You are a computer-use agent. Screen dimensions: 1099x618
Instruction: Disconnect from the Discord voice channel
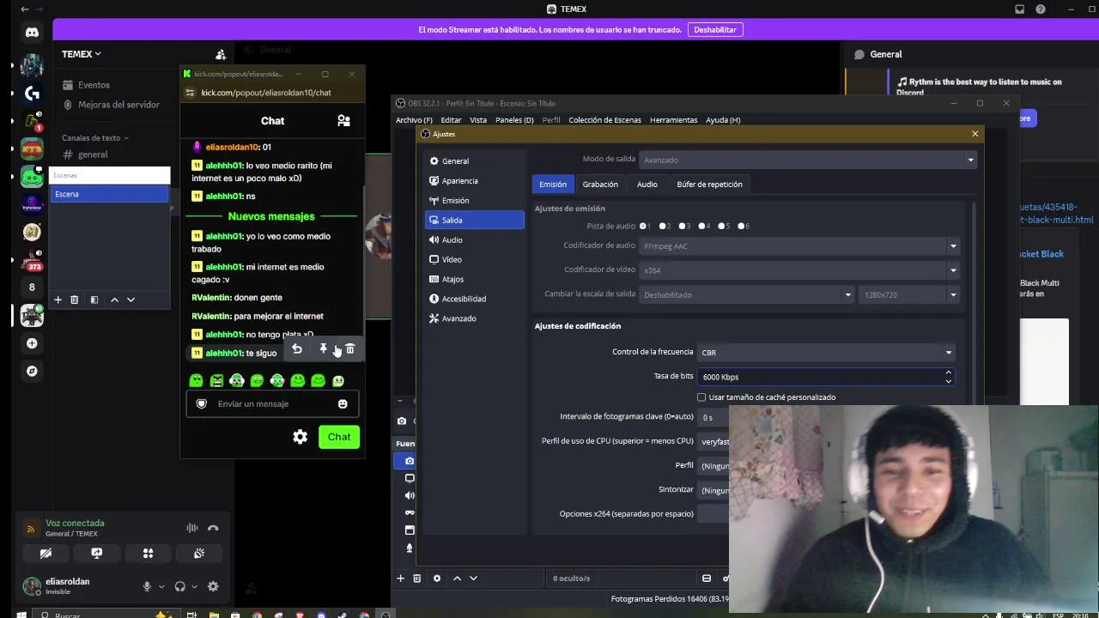click(213, 528)
